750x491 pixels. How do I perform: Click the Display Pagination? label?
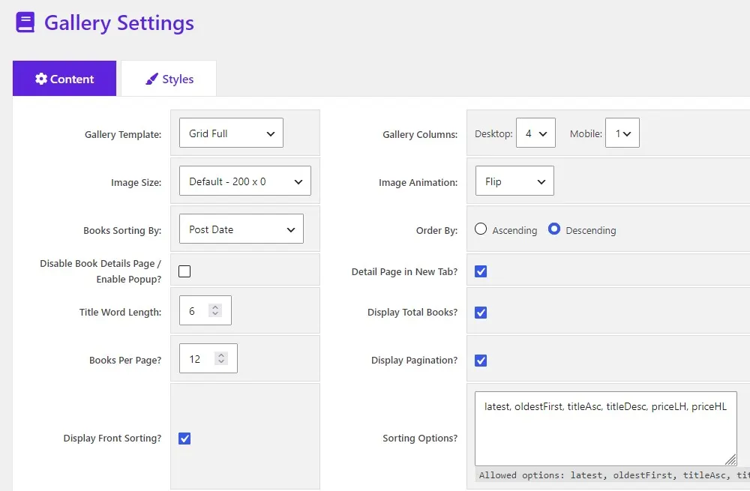click(x=414, y=360)
